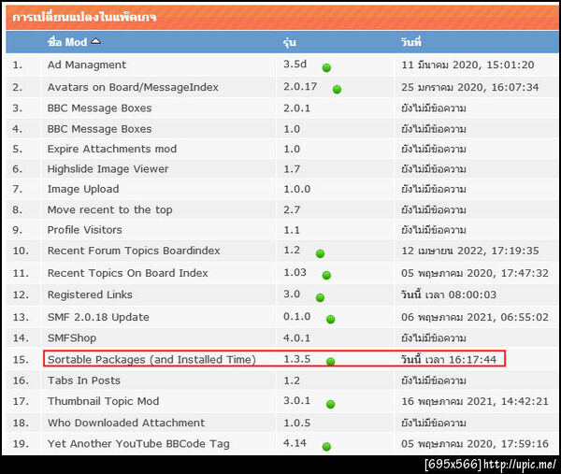
Task: Select Sortable Packages (and Installed Time) entry
Action: (151, 359)
